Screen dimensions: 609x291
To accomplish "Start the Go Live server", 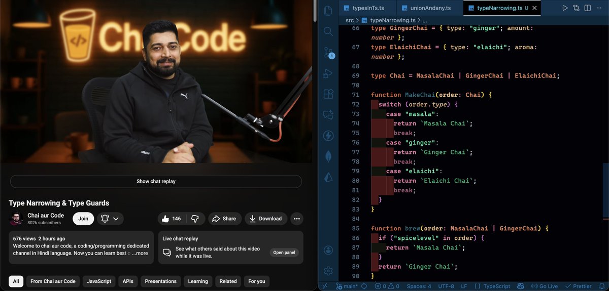I will tap(545, 286).
